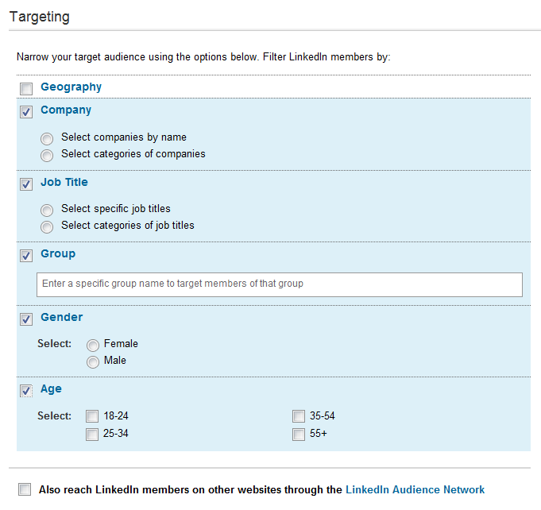Click the Geography section label
Image resolution: width=541 pixels, height=510 pixels.
tap(71, 87)
